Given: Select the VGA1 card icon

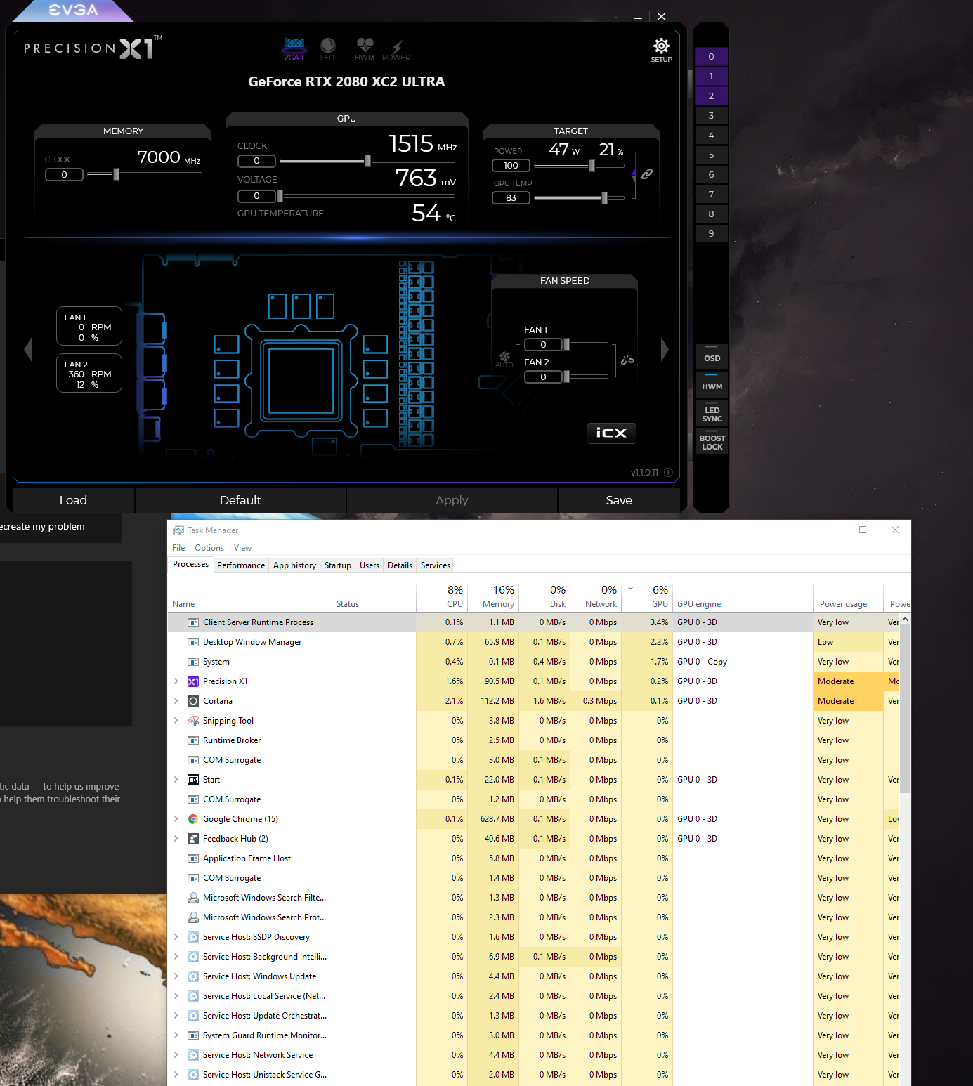Looking at the screenshot, I should (x=294, y=49).
